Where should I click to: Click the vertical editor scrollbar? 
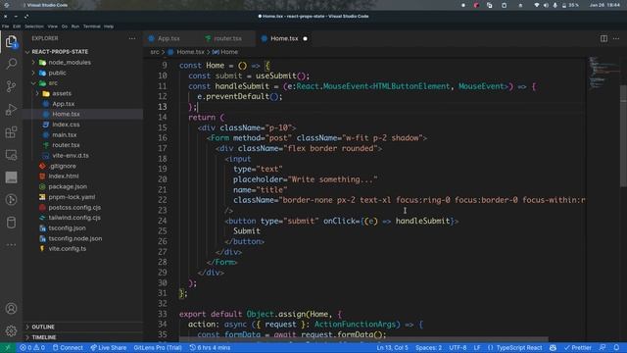pos(623,136)
